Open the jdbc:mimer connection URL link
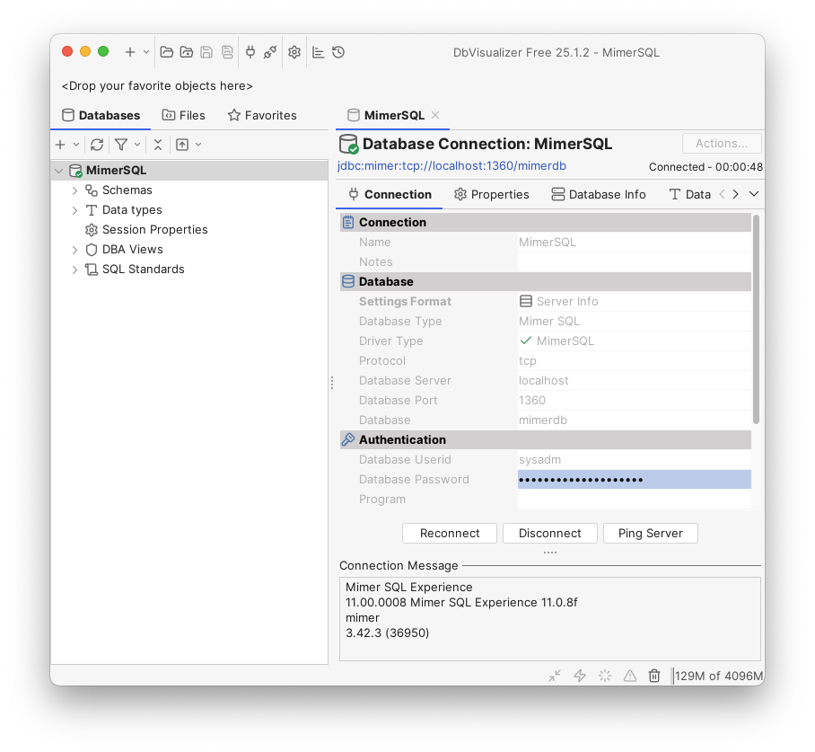Viewport: 815px width, 752px height. pos(451,165)
